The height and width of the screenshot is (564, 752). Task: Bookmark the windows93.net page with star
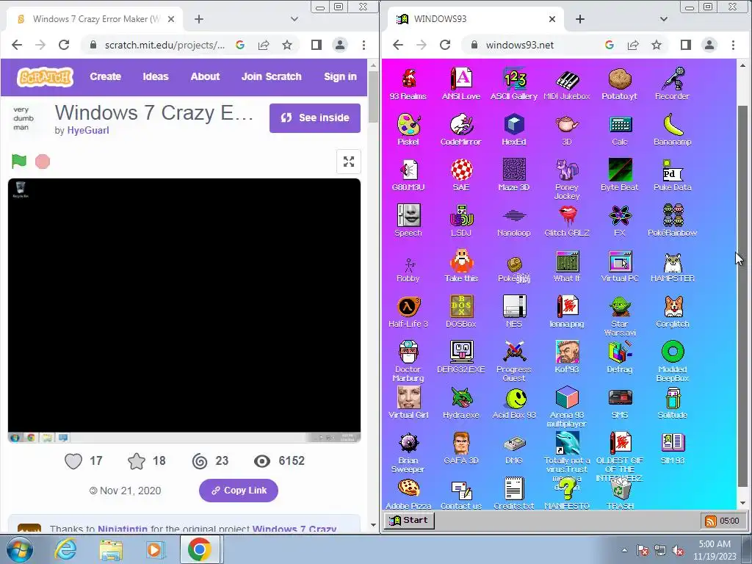656,45
